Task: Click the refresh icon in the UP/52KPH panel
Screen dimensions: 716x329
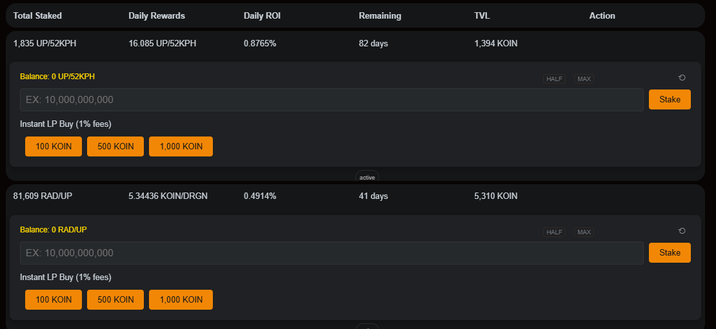Action: 682,78
